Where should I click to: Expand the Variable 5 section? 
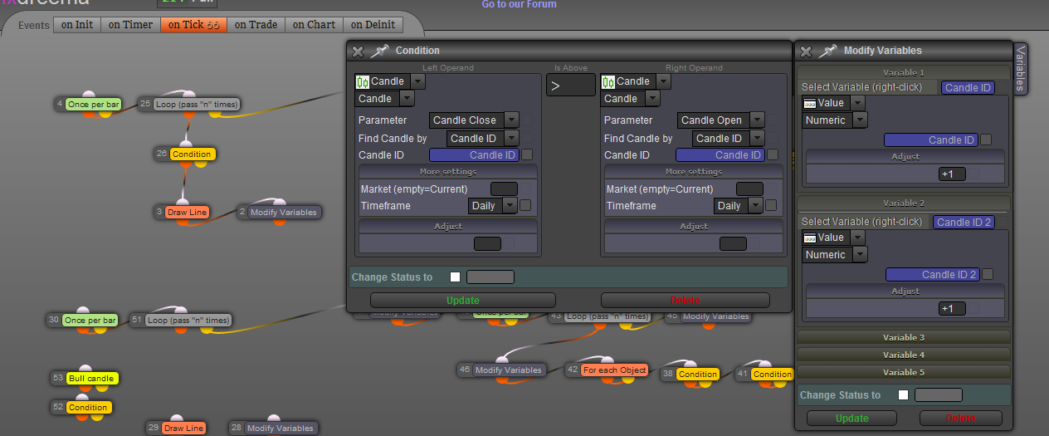point(904,372)
